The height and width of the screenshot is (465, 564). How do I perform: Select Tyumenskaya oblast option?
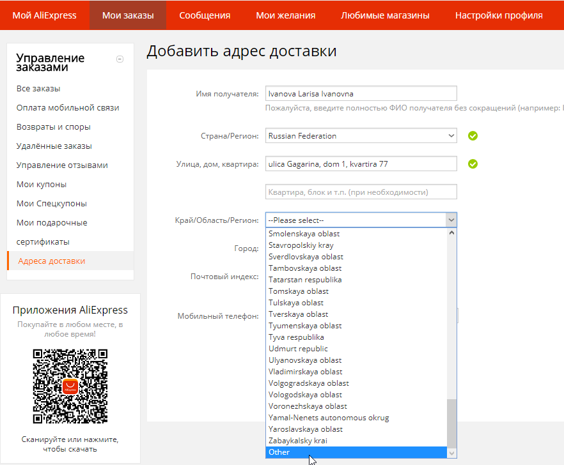click(x=356, y=326)
